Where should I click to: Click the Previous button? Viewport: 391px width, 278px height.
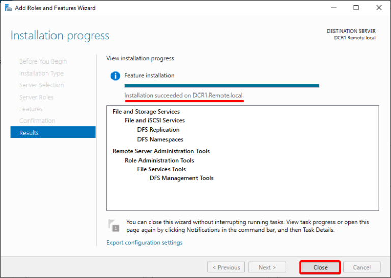click(x=226, y=267)
